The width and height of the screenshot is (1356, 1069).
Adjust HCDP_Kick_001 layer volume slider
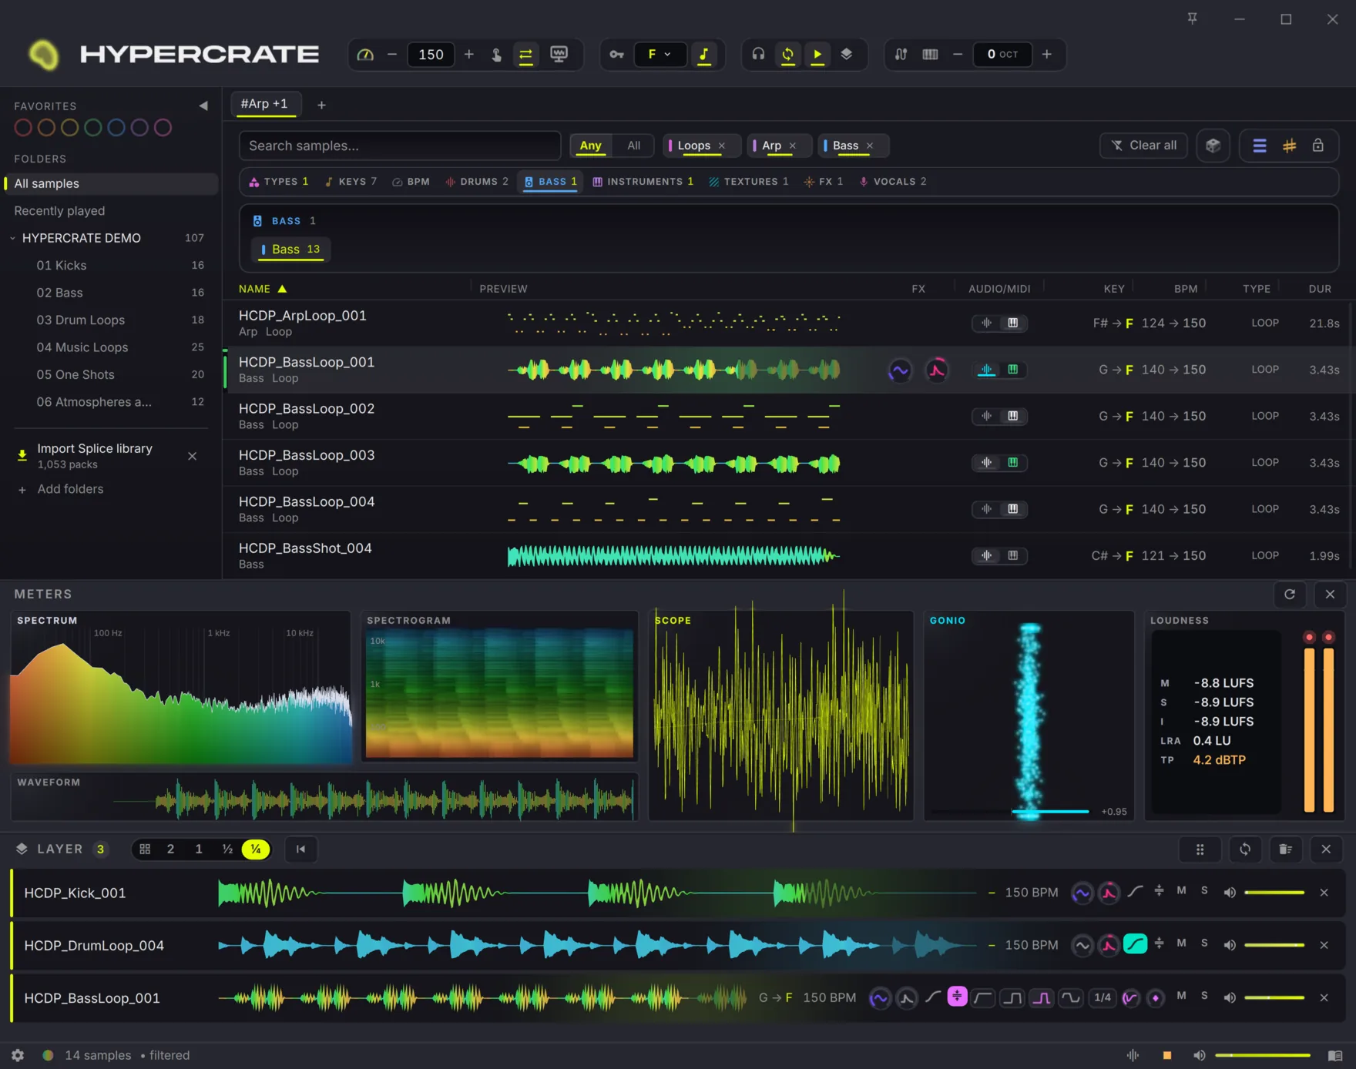point(1274,893)
